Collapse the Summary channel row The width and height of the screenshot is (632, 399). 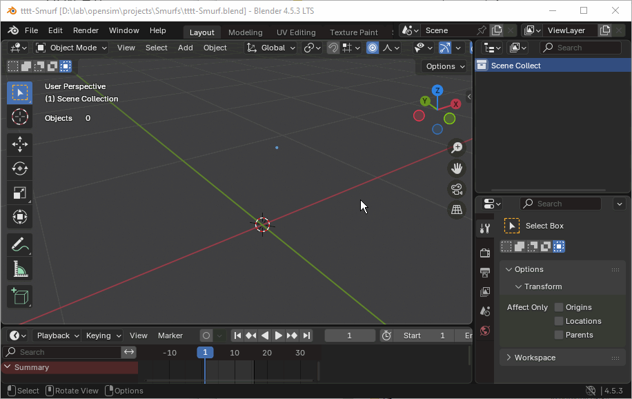click(7, 367)
